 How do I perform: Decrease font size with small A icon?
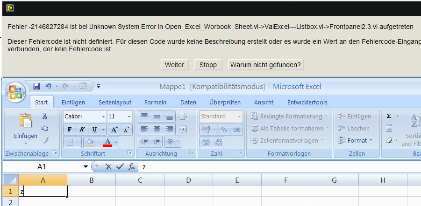tap(126, 130)
